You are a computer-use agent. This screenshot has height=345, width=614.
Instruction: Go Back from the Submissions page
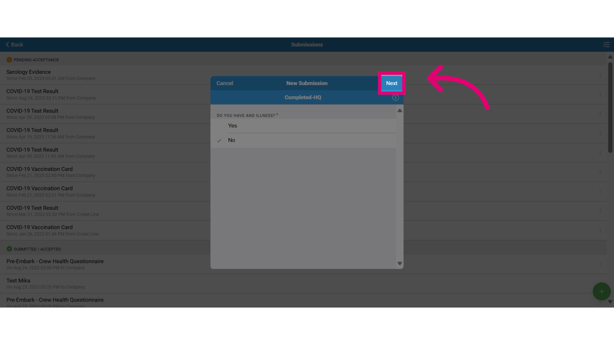click(x=14, y=45)
